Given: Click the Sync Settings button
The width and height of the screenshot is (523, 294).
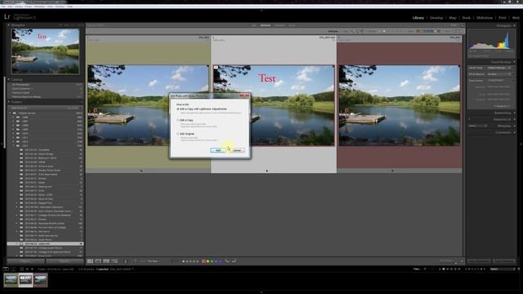Looking at the screenshot, I should pos(504,261).
